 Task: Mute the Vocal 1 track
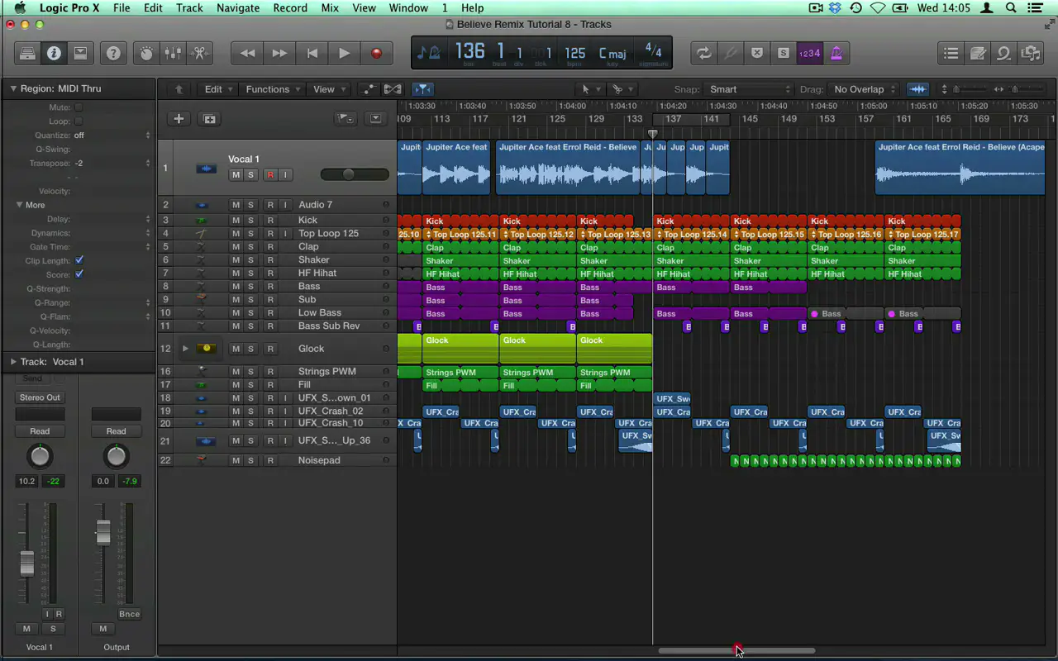click(236, 175)
